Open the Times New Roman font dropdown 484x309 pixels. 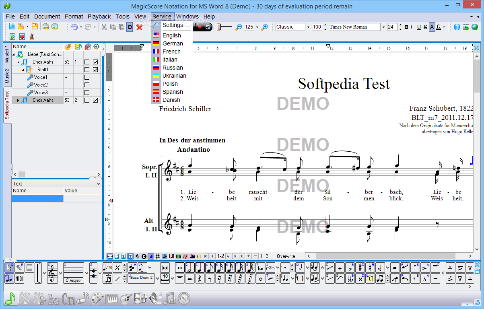click(383, 27)
